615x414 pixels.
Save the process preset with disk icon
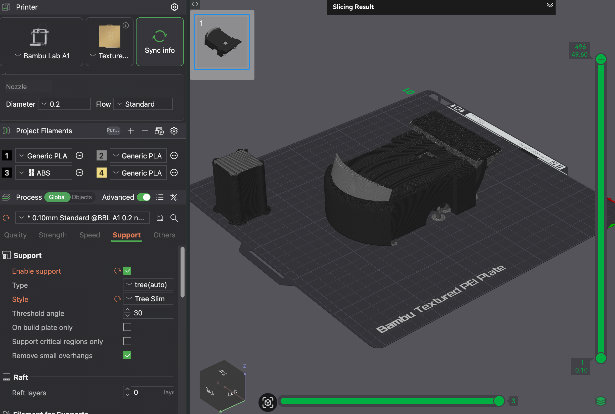pos(160,218)
